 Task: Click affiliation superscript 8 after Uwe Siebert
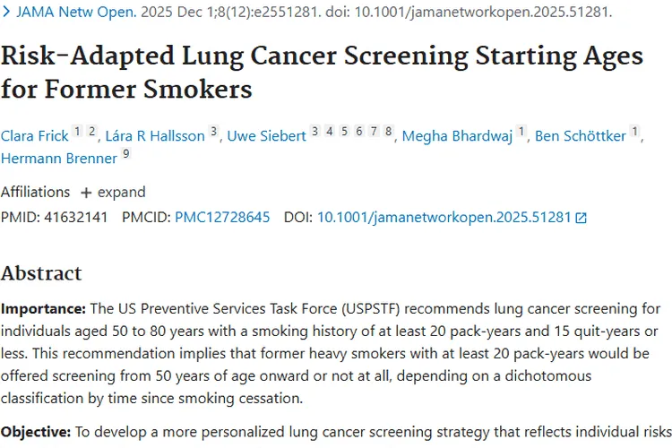389,132
